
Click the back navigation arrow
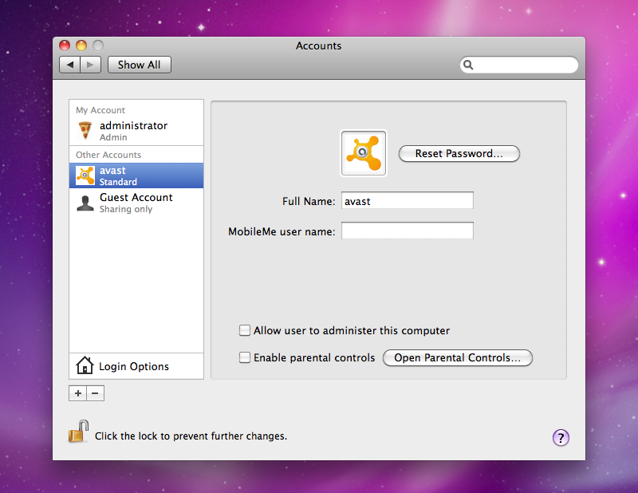[70, 65]
